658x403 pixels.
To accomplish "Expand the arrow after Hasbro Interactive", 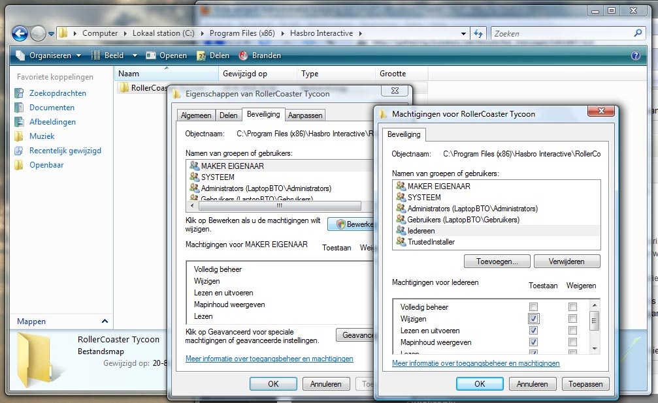I will [361, 33].
